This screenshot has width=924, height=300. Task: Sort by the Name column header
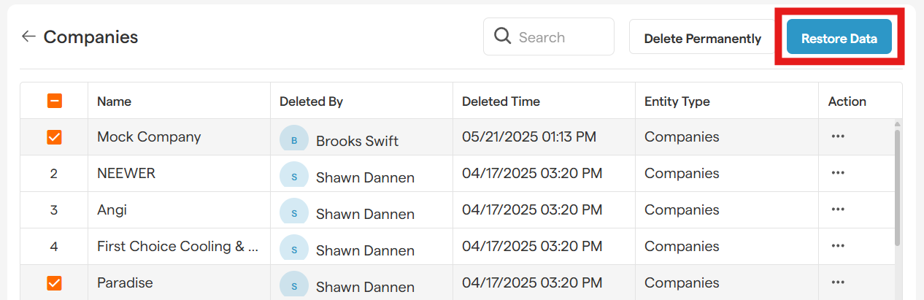115,101
